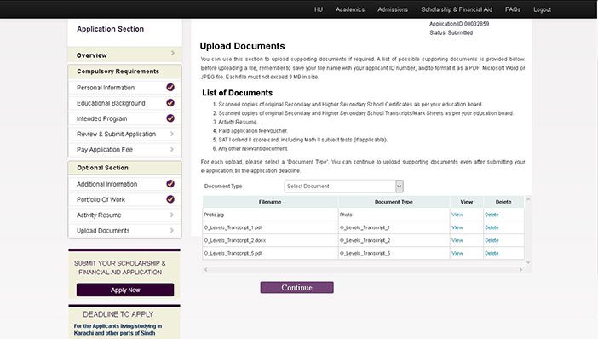Open Review & Submit Application chevron
Viewport: 598px width, 339px height.
(171, 134)
